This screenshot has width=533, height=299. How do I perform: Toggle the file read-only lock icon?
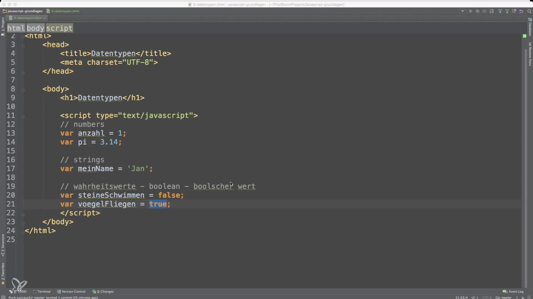tap(523, 297)
